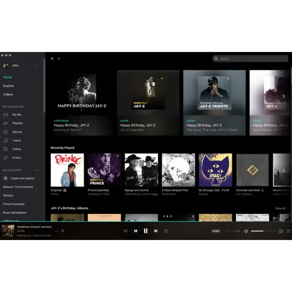Seek on the teal track progress bar

pyautogui.click(x=146, y=221)
